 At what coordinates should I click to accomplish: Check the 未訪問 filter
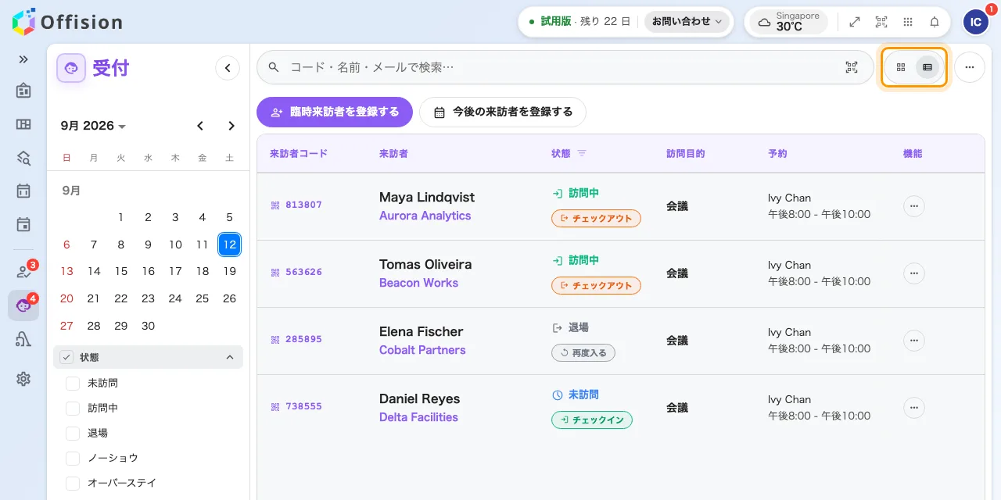tap(73, 384)
